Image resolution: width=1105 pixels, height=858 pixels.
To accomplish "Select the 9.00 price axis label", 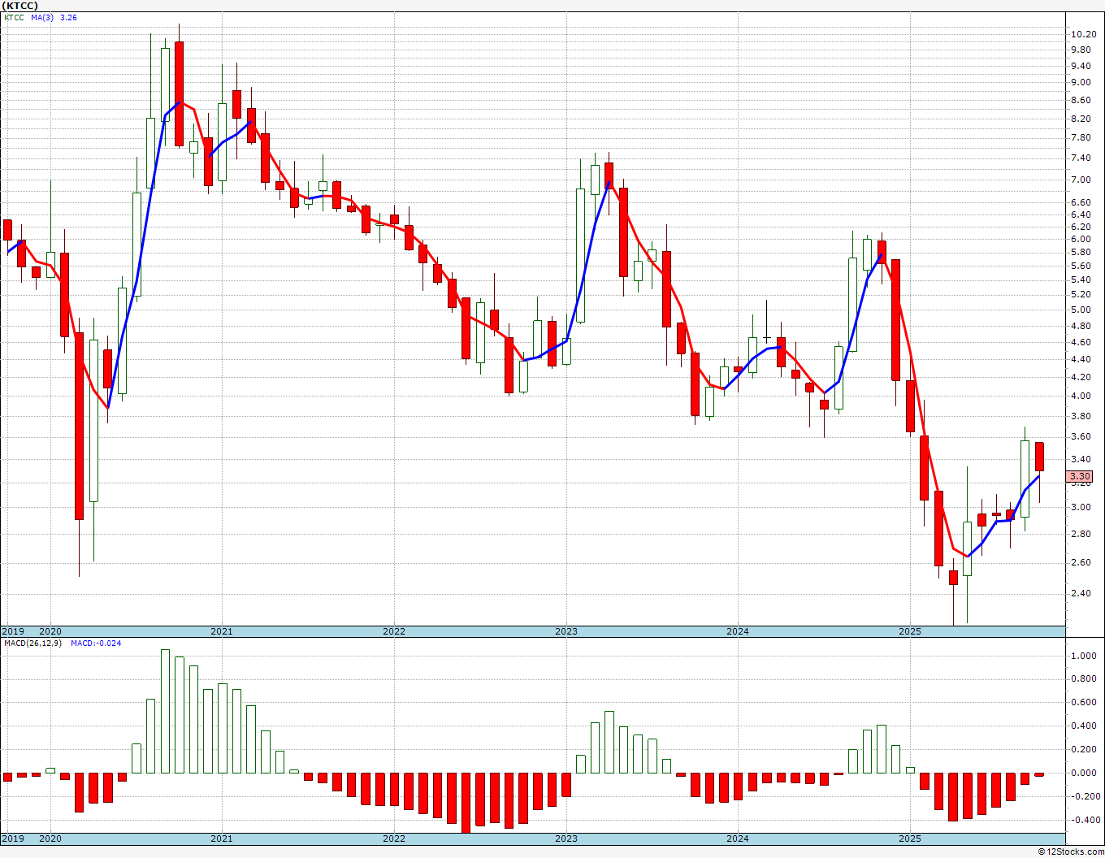I will pyautogui.click(x=1081, y=82).
